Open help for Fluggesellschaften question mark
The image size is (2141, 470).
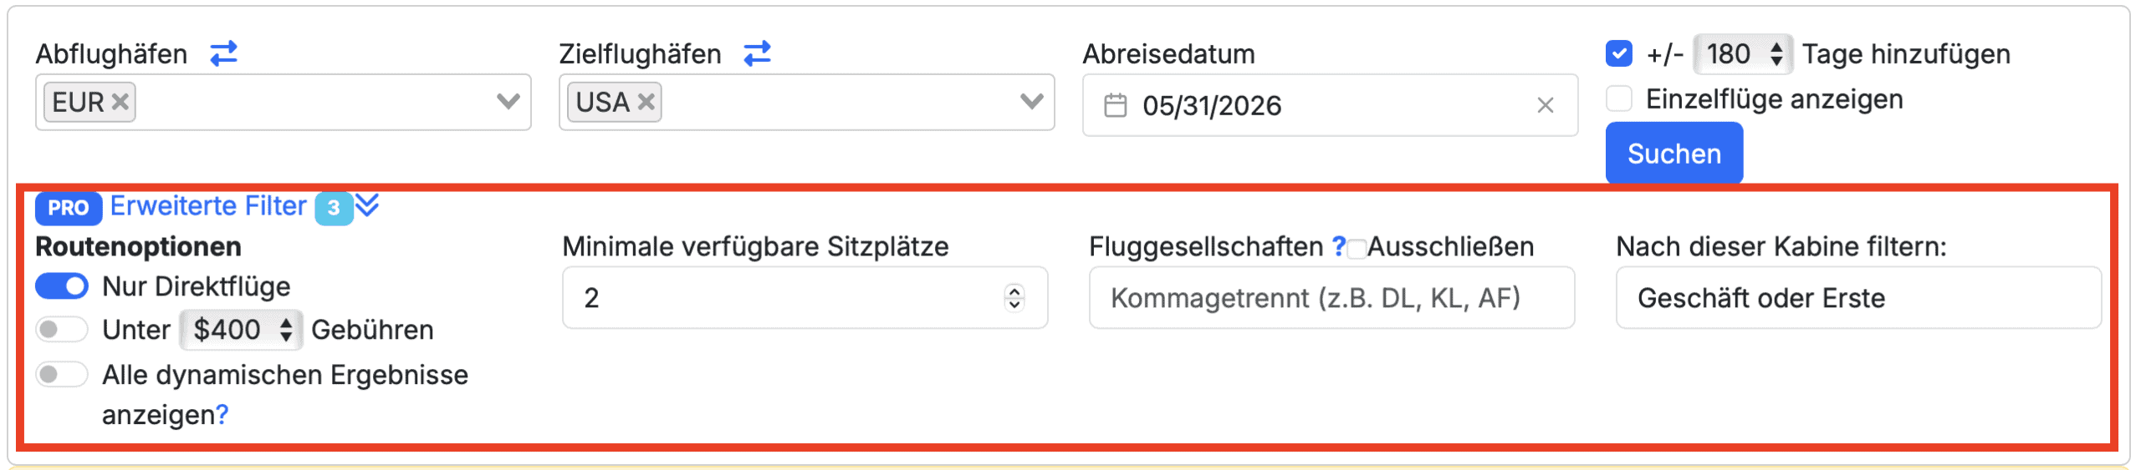click(1338, 246)
